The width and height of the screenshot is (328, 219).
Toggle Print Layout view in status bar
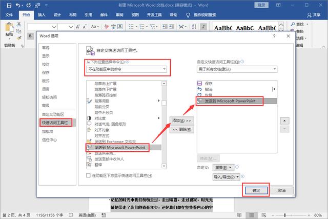pos(252,215)
